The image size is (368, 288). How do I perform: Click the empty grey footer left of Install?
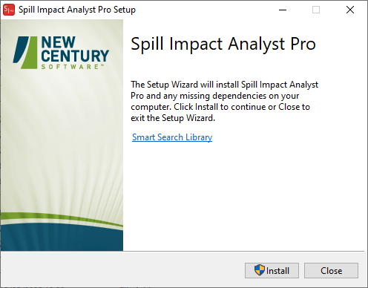pos(122,270)
